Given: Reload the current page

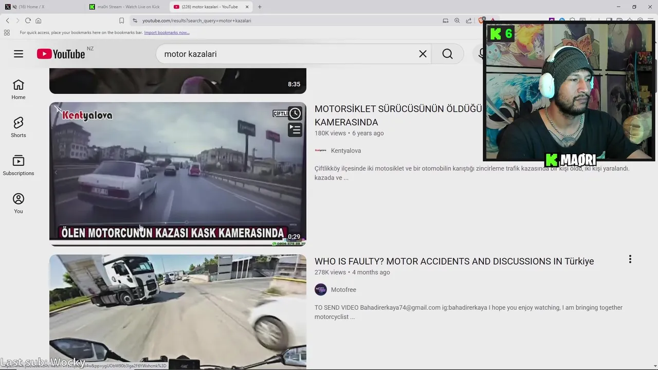Looking at the screenshot, I should coord(28,21).
